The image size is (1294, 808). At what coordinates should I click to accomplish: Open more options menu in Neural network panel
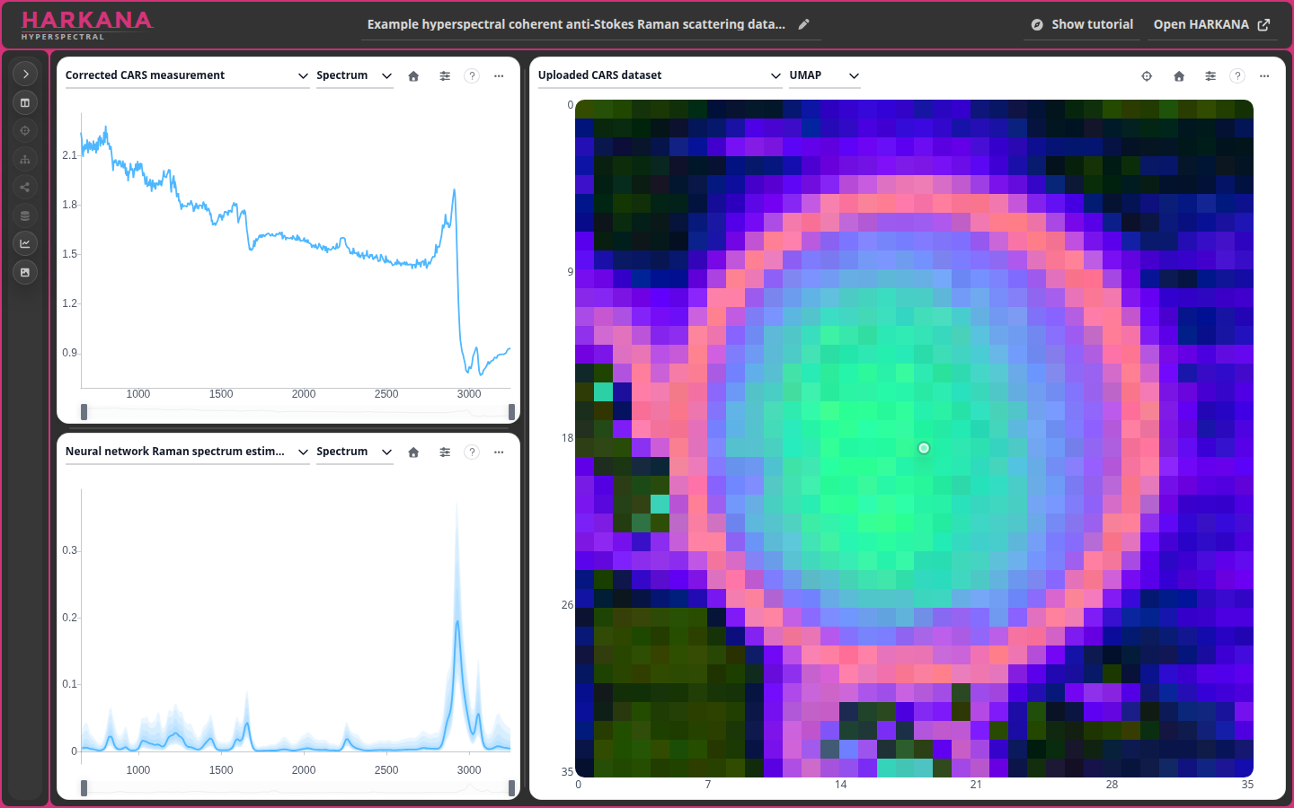(x=499, y=452)
